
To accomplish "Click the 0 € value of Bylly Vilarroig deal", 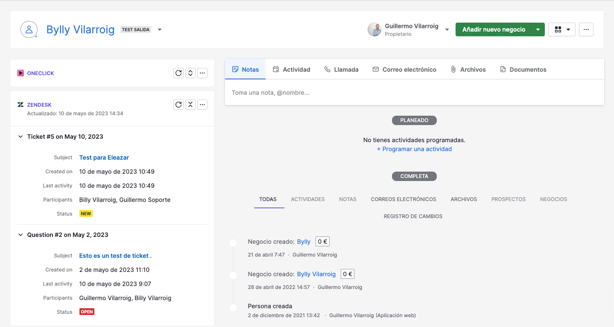I will (x=348, y=274).
